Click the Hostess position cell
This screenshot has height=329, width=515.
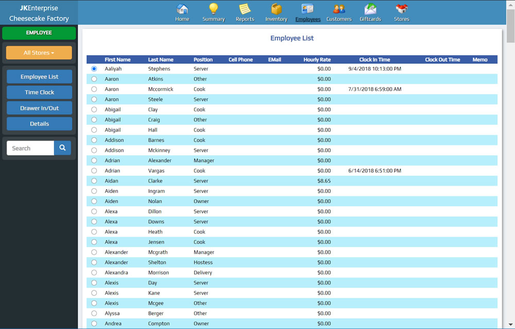203,262
